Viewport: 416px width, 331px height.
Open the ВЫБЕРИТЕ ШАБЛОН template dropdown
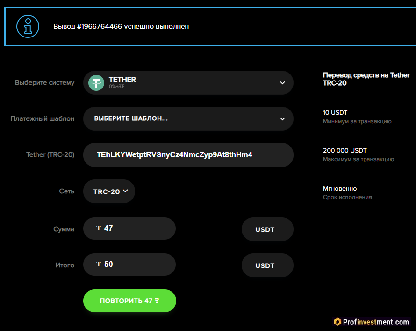[188, 119]
